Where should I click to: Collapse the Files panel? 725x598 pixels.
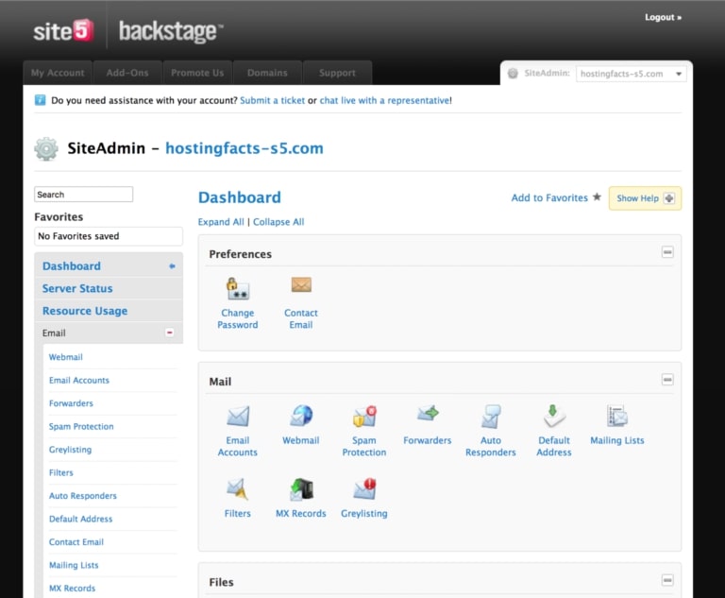coord(667,580)
